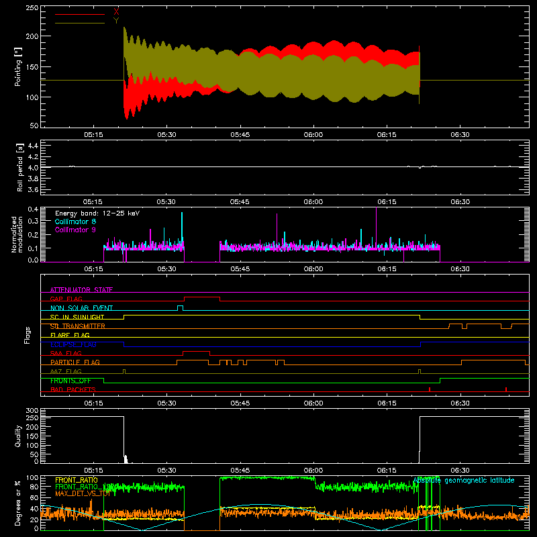
Task: Click 06:15 time label under Flags plot
Action: click(x=387, y=403)
